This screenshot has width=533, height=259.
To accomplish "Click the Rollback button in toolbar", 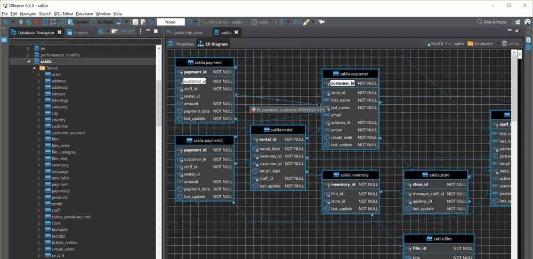I will tap(102, 22).
